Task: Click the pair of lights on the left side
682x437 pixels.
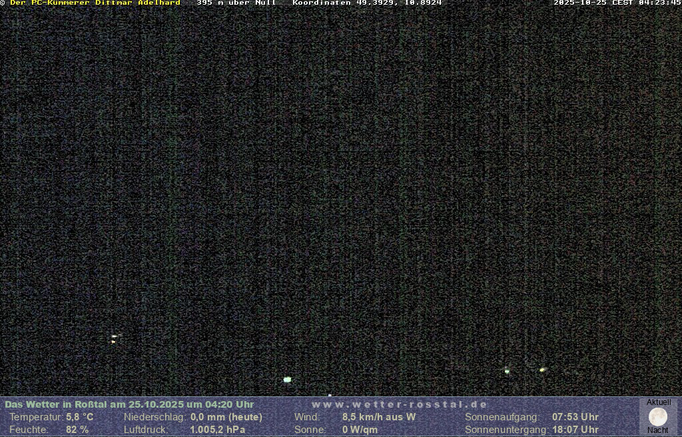Action: click(x=115, y=338)
